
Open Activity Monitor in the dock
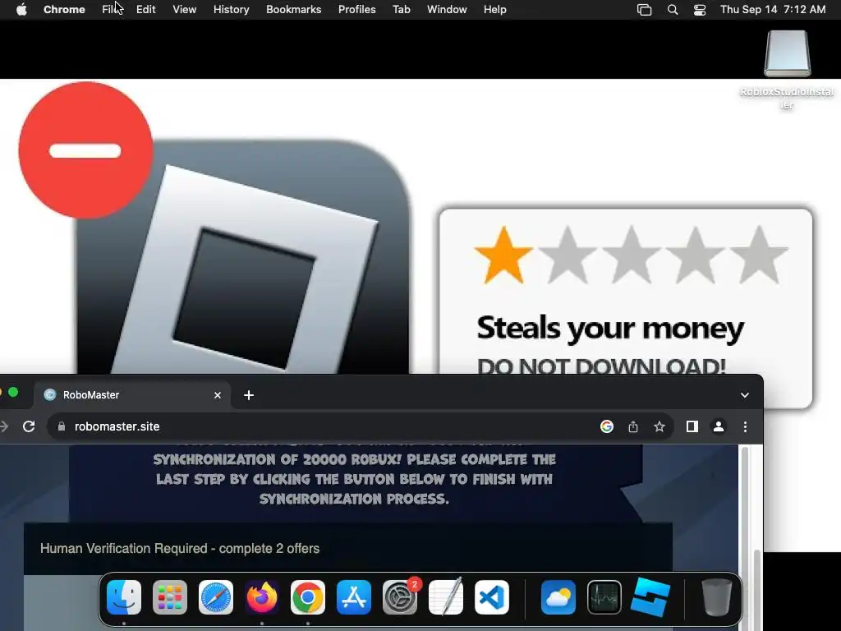(604, 597)
